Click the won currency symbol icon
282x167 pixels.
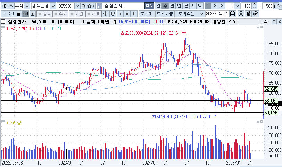[113, 14]
